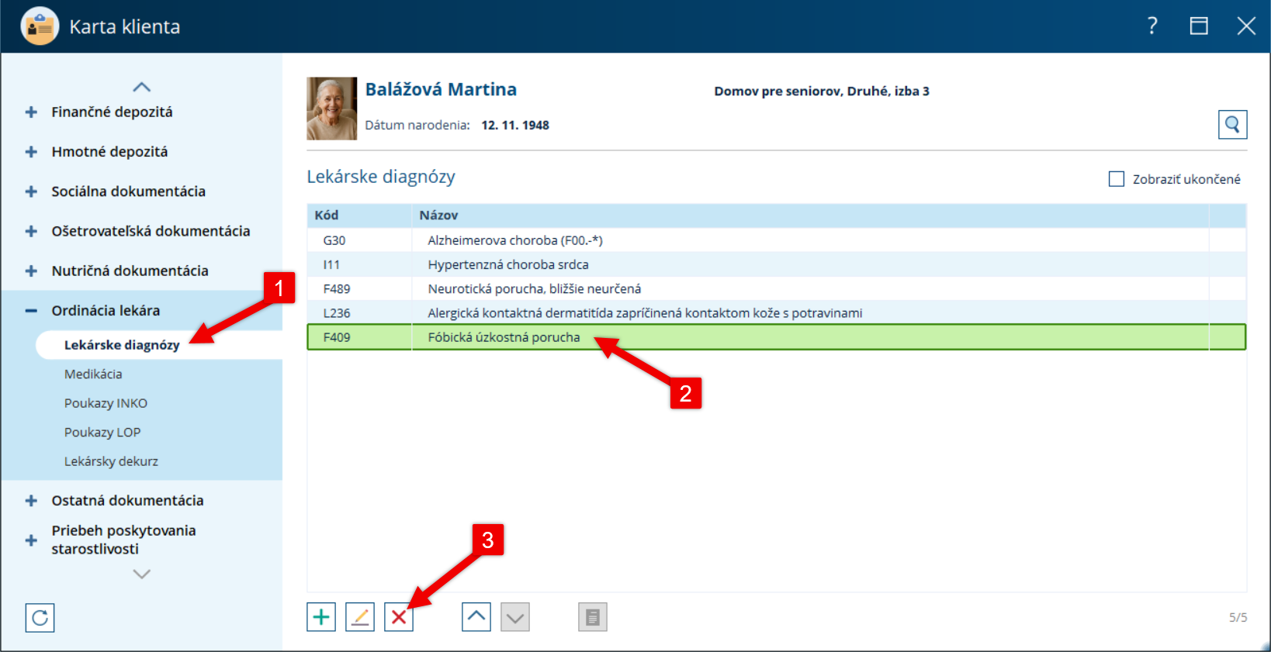Add a new diagnosis with plus icon
The image size is (1271, 652).
(321, 617)
